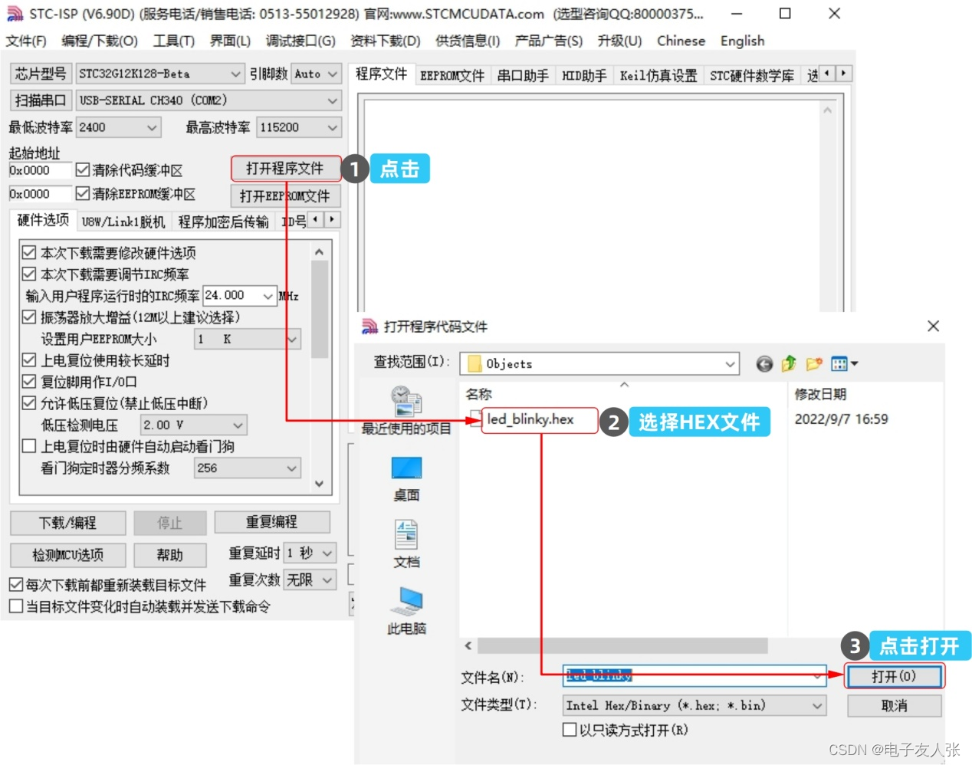Toggle allow low-voltage reset checkbox
972x765 pixels.
pyautogui.click(x=29, y=402)
